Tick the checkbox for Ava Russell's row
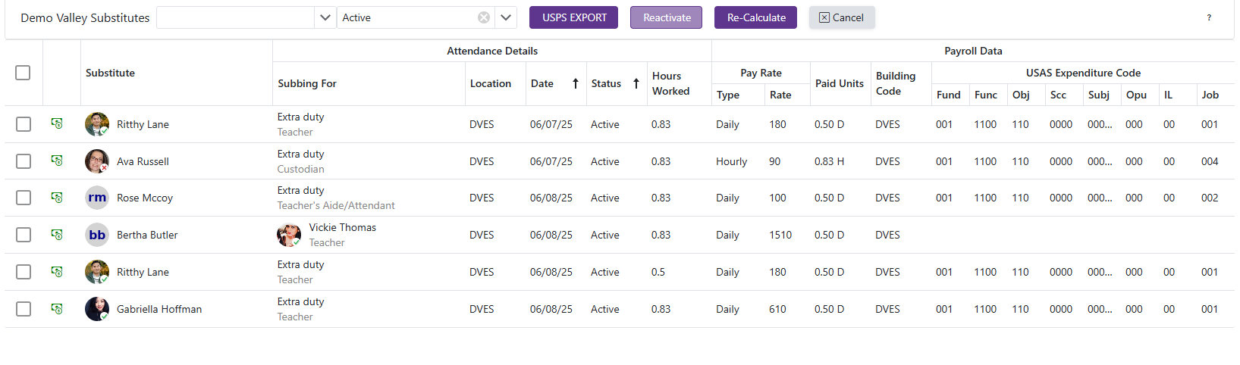The width and height of the screenshot is (1240, 365). (x=24, y=161)
